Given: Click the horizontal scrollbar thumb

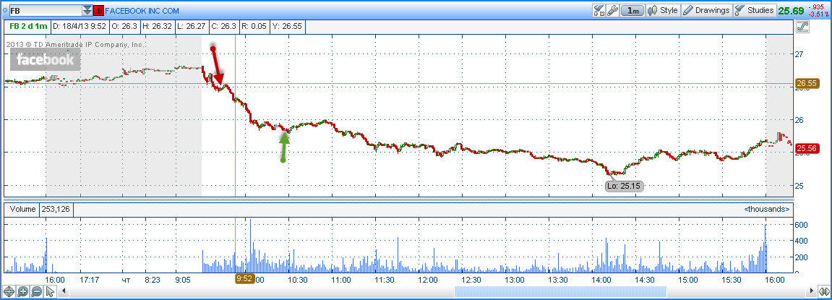Looking at the screenshot, I should coord(560,291).
